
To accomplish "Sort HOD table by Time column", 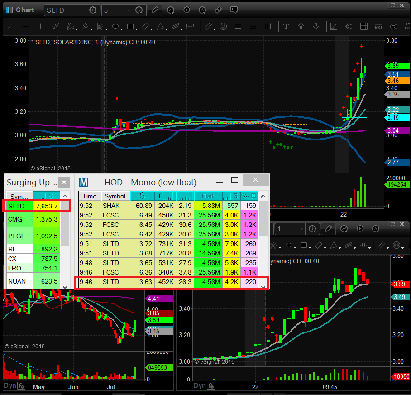I will pyautogui.click(x=90, y=196).
